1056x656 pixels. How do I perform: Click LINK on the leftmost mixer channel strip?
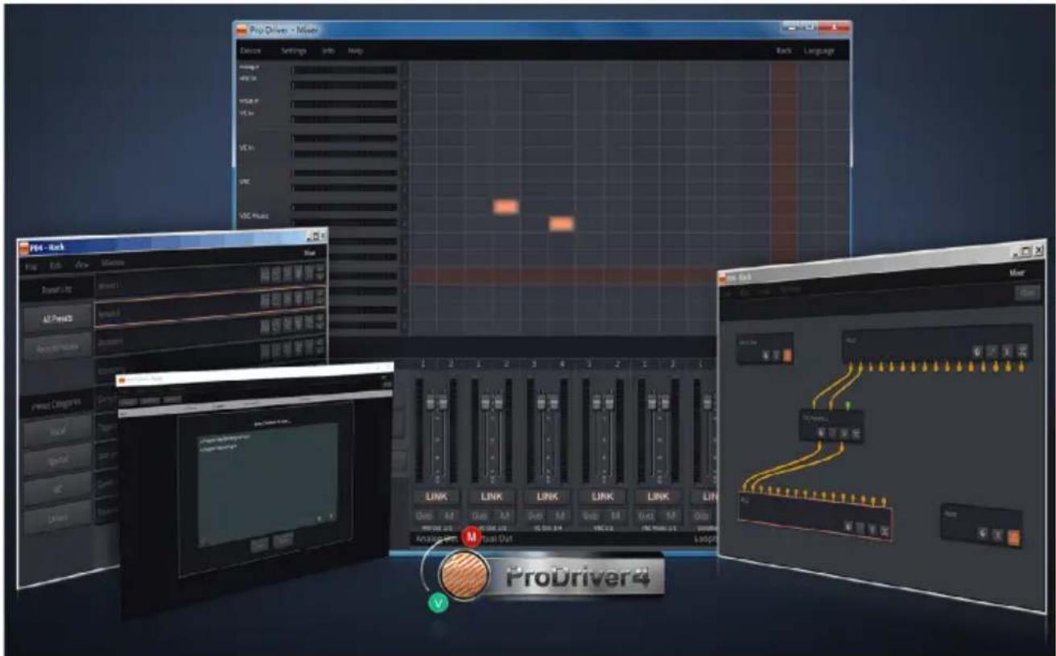(435, 497)
